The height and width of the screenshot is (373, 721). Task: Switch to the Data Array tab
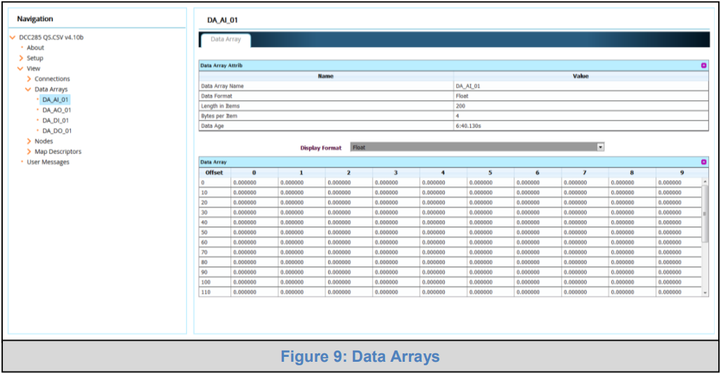pos(226,39)
